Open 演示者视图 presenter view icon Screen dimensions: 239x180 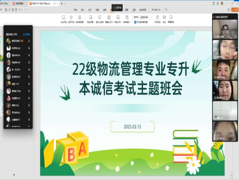tap(80, 18)
